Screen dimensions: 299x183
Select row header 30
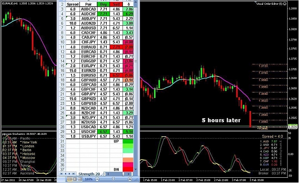pyautogui.click(x=62, y=136)
